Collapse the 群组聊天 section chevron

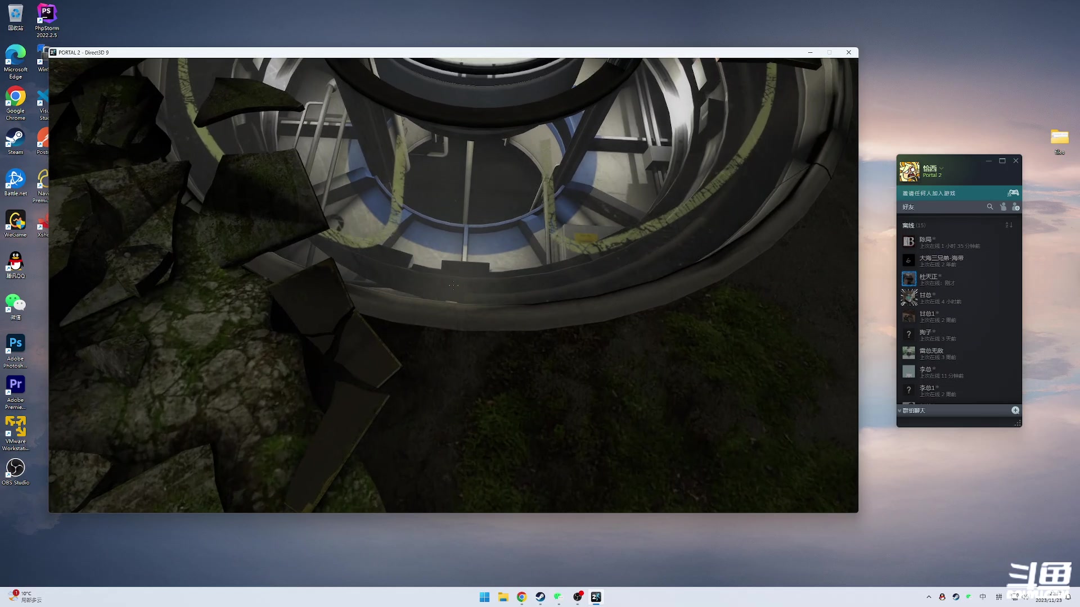899,411
